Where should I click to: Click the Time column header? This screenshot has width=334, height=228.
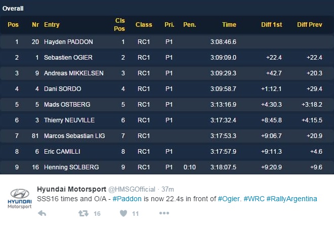coord(229,25)
